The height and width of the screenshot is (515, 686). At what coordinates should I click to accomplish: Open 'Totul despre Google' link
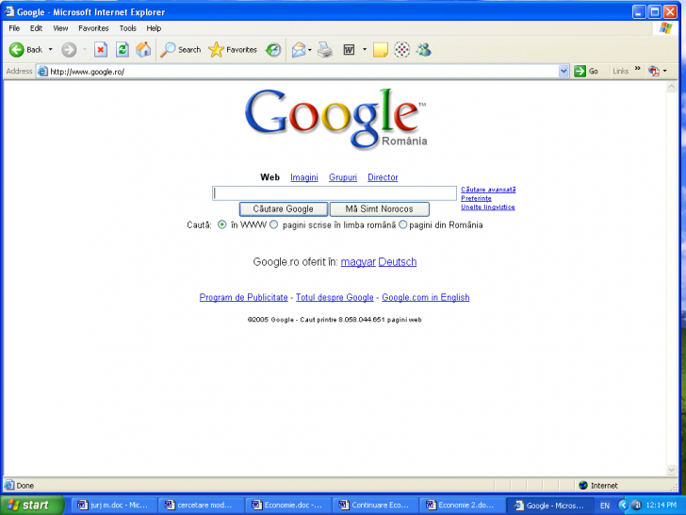335,297
